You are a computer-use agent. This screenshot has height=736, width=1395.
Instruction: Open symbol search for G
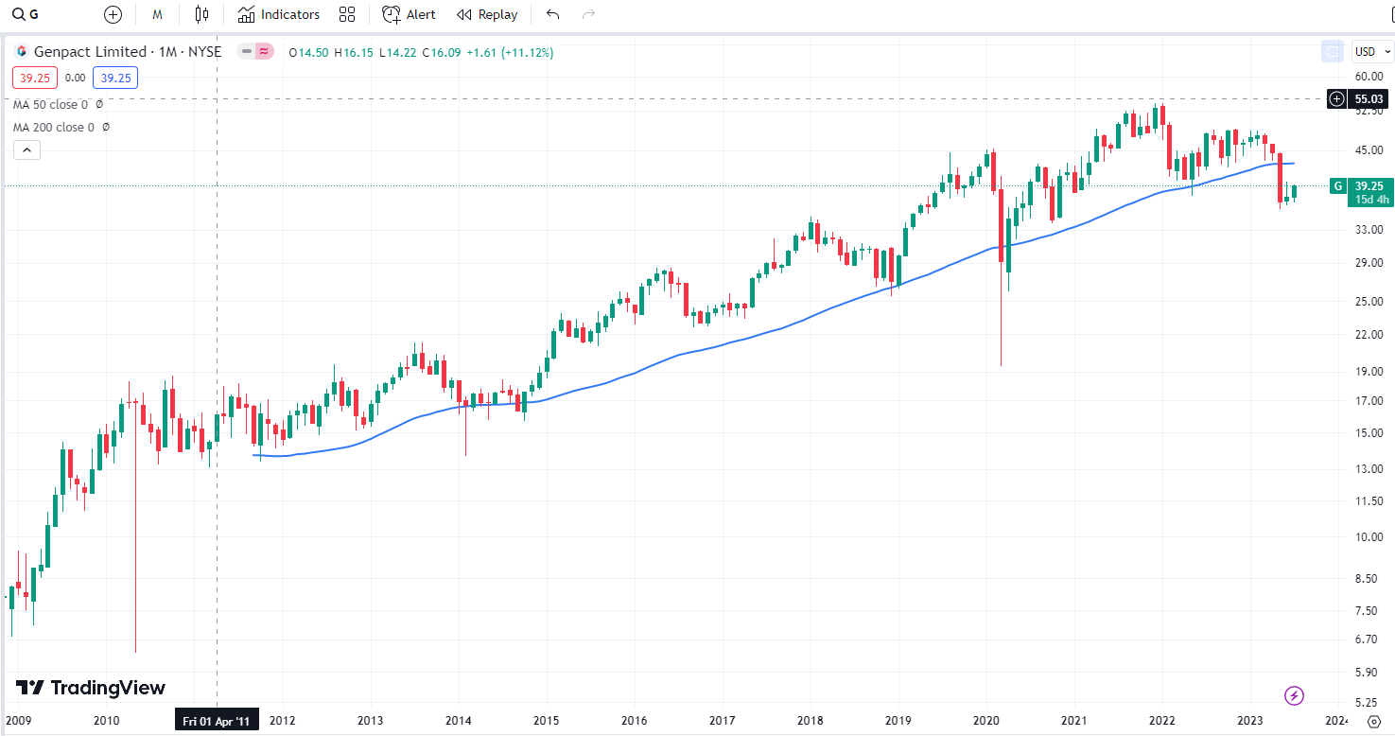[26, 14]
